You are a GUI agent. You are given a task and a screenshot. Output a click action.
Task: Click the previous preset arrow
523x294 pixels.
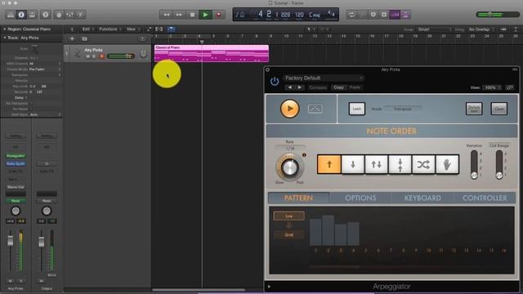(x=290, y=87)
